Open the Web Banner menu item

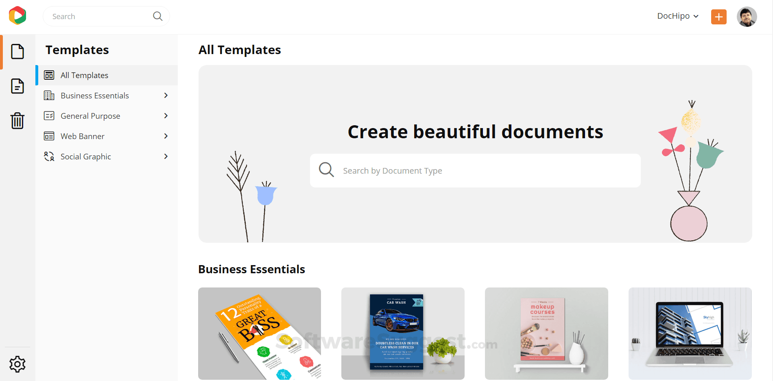coord(82,136)
